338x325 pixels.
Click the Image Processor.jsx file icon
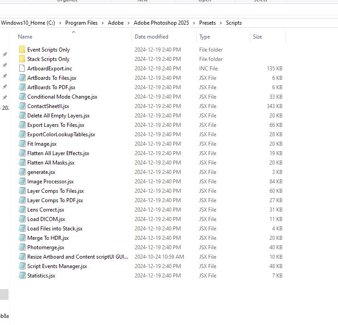pos(22,182)
